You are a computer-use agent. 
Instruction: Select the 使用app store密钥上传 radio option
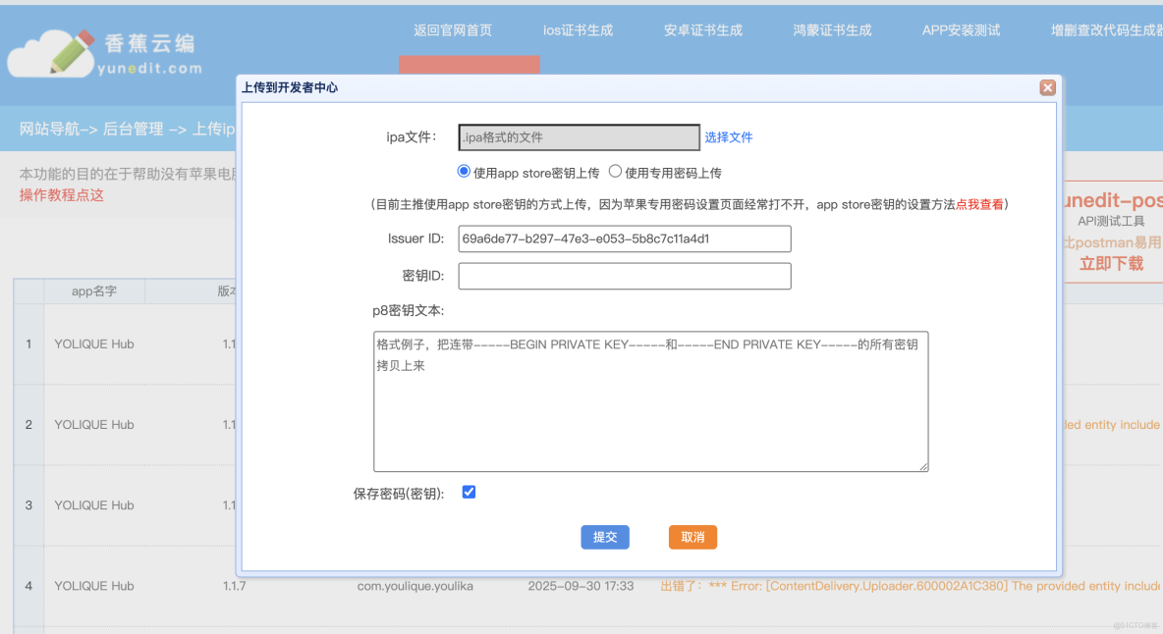pos(463,170)
